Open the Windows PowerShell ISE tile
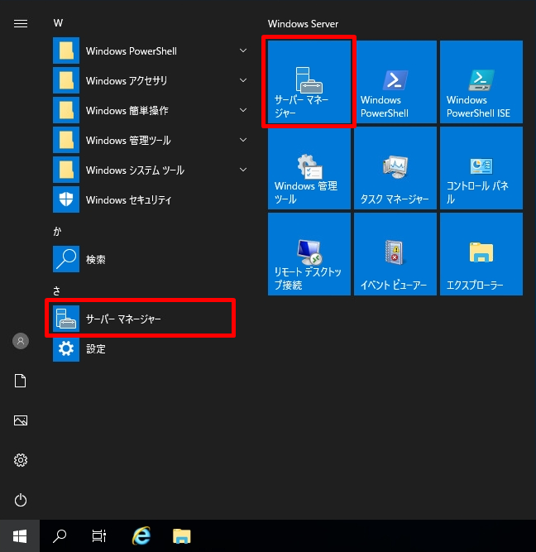This screenshot has height=552, width=536. (481, 82)
